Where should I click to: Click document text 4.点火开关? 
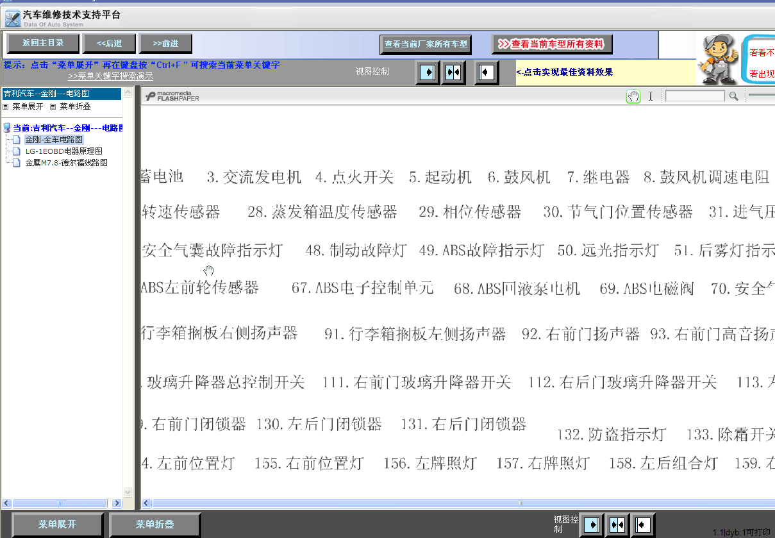pyautogui.click(x=354, y=177)
